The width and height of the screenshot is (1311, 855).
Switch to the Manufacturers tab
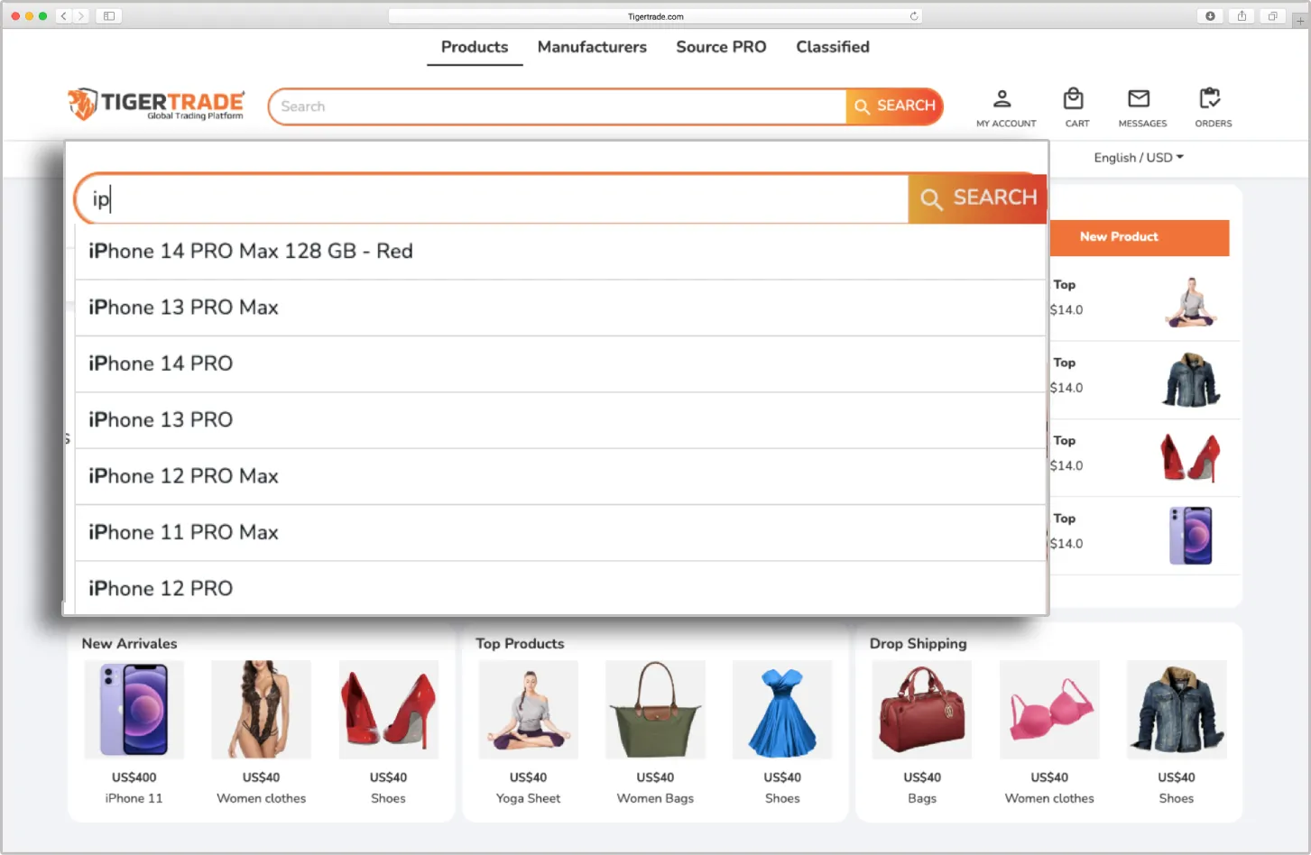click(x=592, y=47)
